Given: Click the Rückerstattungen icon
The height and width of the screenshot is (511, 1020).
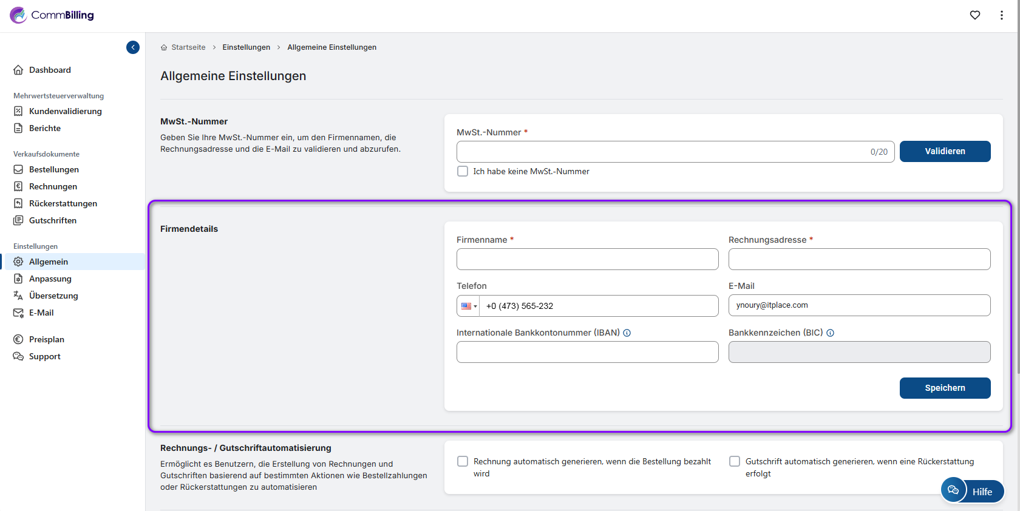Looking at the screenshot, I should (18, 203).
